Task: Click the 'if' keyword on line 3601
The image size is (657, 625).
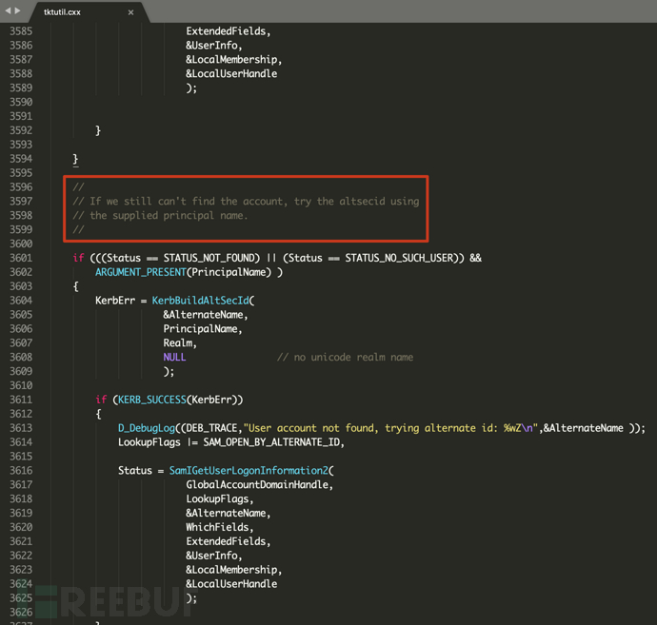Action: (78, 258)
